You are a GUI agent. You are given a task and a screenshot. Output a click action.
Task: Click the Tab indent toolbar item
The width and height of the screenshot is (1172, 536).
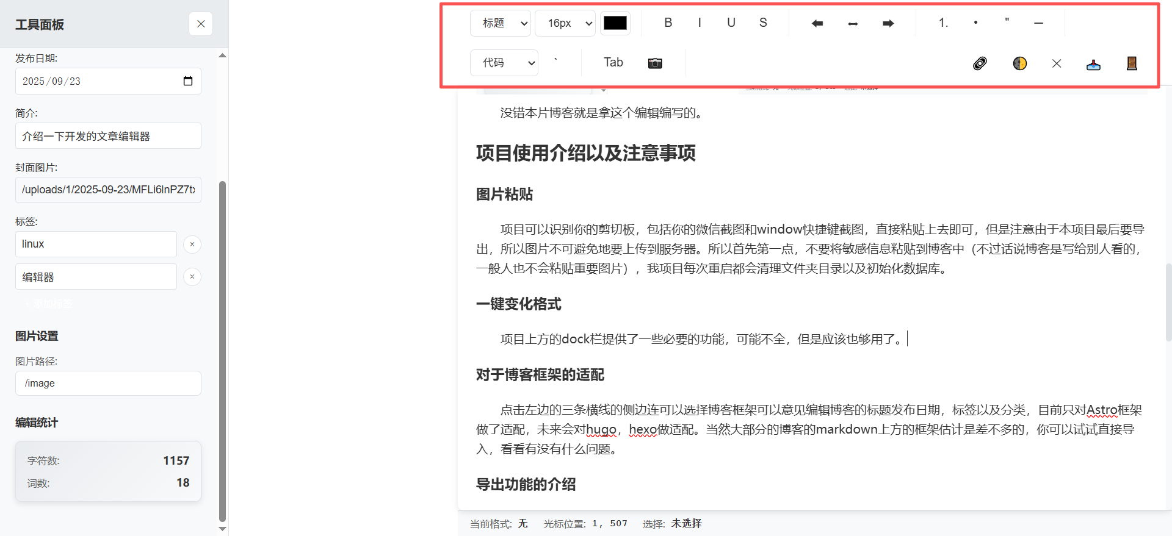point(613,62)
